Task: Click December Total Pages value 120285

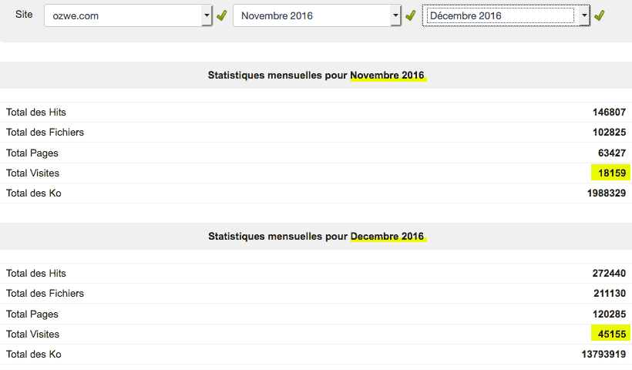Action: click(x=609, y=314)
